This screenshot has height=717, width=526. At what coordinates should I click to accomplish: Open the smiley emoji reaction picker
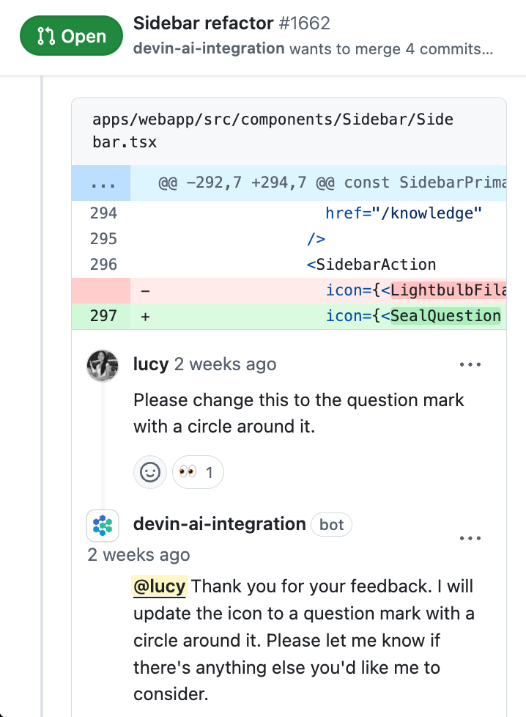pyautogui.click(x=150, y=472)
